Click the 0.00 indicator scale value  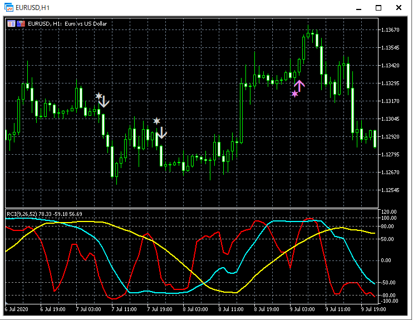click(386, 260)
